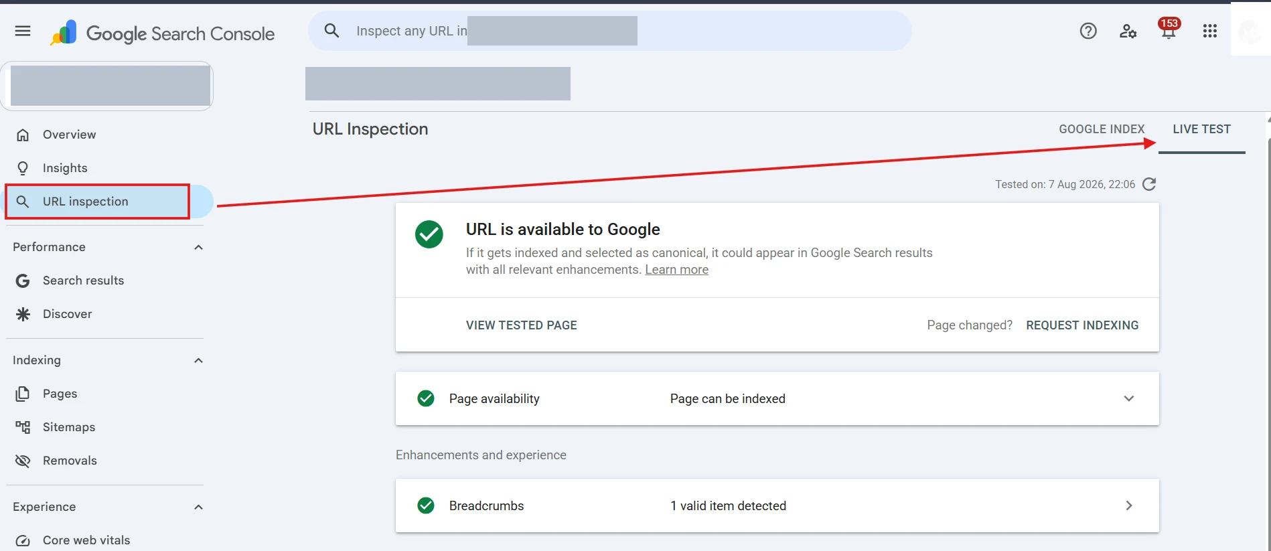Click the Search results Google G icon
The width and height of the screenshot is (1271, 551).
click(x=23, y=281)
